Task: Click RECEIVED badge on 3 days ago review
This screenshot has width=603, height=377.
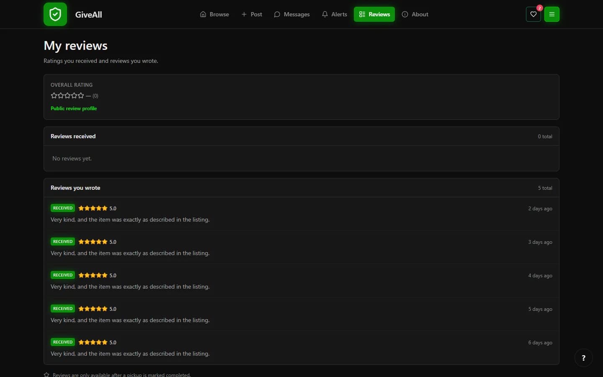Action: click(63, 242)
